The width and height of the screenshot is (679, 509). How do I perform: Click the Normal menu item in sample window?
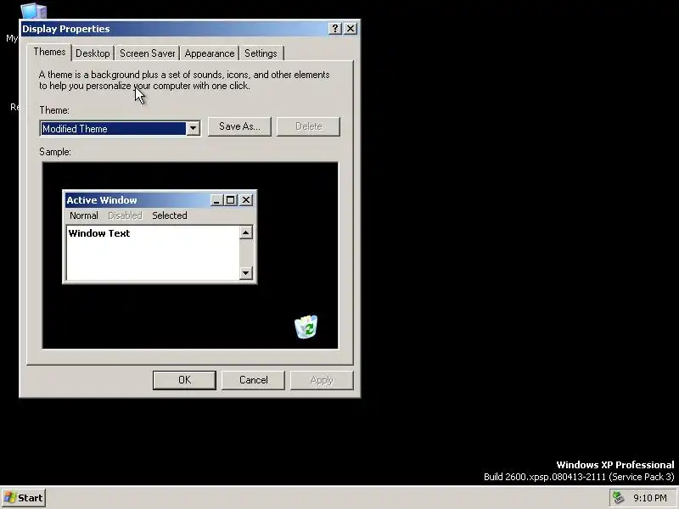pyautogui.click(x=84, y=215)
